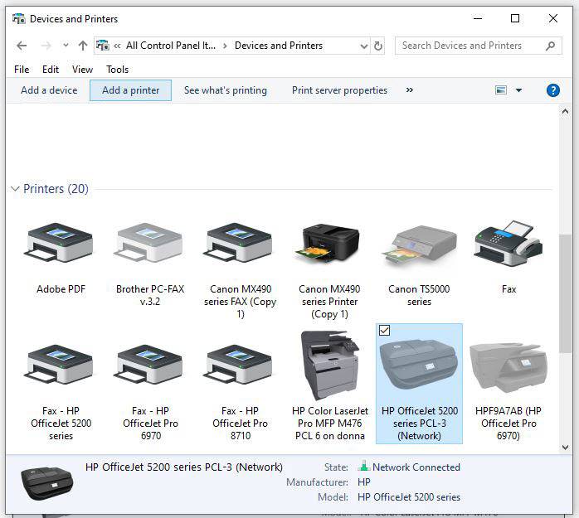Refresh the Devices and Printers address bar
The width and height of the screenshot is (579, 518).
click(378, 46)
